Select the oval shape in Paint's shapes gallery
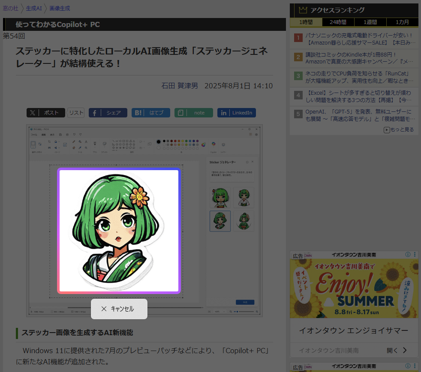Viewport: 421px width, 372px height. pos(120,141)
